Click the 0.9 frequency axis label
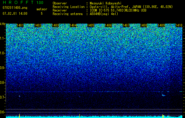This screenshot has width=185, height=118. tap(2, 68)
